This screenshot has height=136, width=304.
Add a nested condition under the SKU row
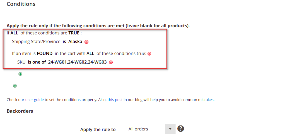point(20,74)
